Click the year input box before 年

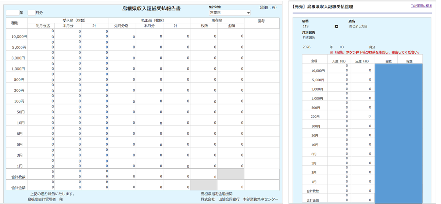tap(12, 13)
